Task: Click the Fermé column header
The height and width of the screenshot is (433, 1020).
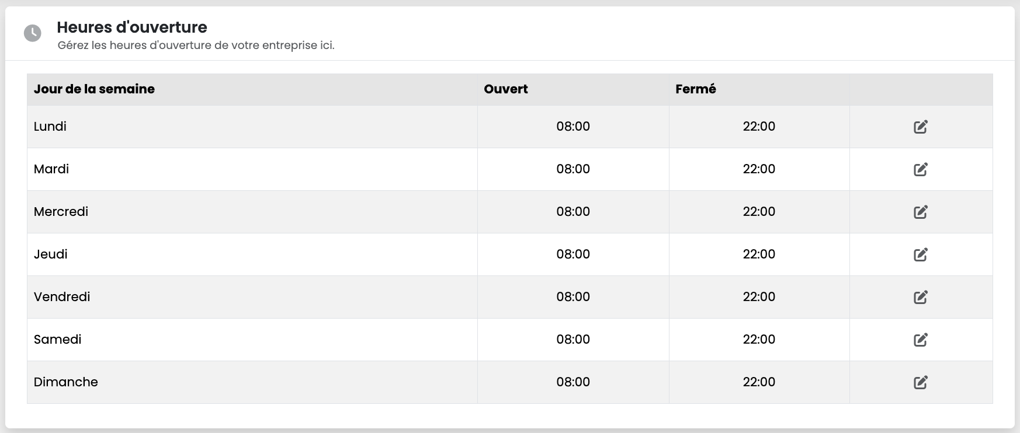Action: coord(696,89)
